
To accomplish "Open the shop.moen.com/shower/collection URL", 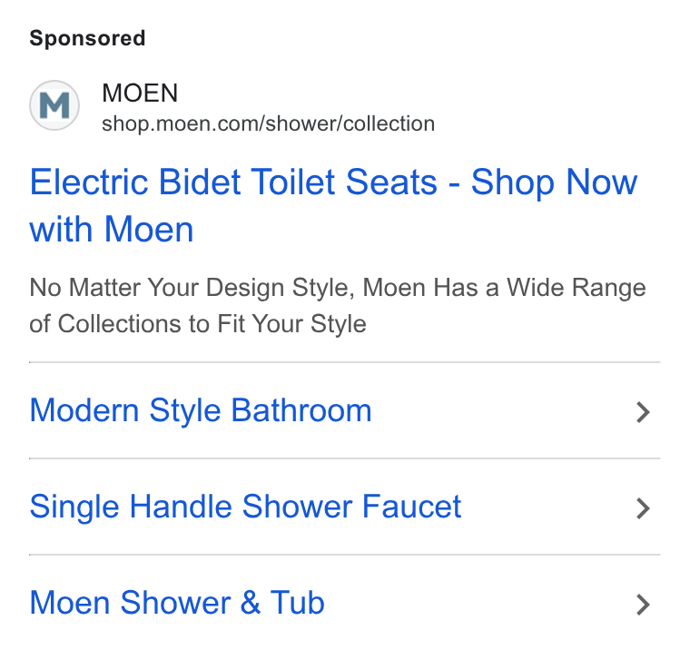I will pos(268,123).
